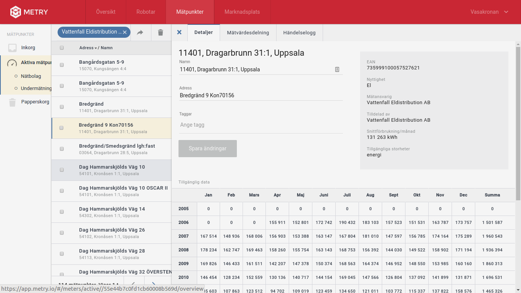This screenshot has width=521, height=293.
Task: Check the Bredgränd/Smedsgränd lgh:fast checkbox
Action: [x=62, y=149]
